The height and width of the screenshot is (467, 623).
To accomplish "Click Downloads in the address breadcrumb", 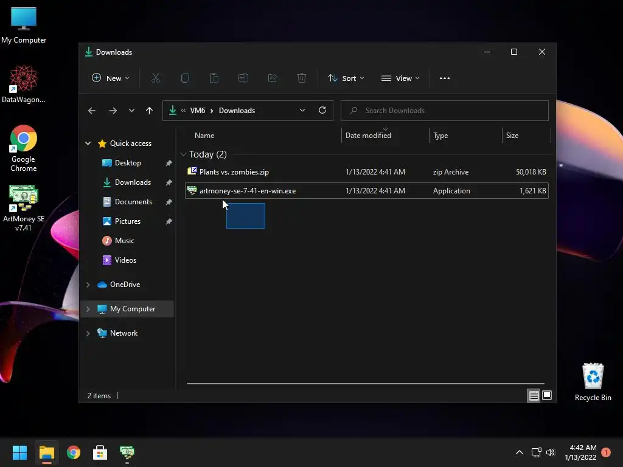I will point(237,111).
